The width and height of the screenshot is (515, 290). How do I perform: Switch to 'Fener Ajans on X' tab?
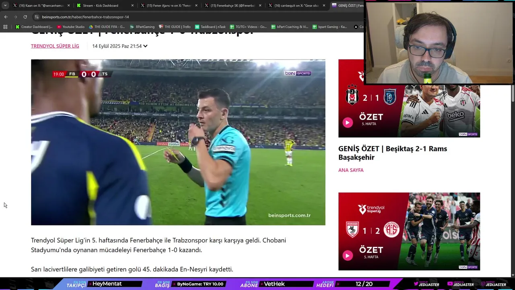tap(169, 6)
